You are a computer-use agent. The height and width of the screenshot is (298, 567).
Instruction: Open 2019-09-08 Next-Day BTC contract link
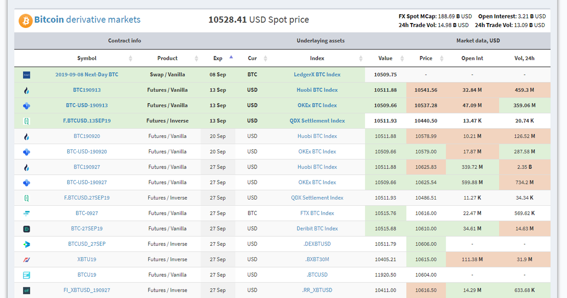(x=87, y=74)
